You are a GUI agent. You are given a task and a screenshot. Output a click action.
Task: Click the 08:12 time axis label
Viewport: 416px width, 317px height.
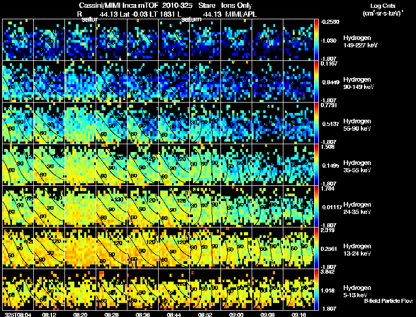pyautogui.click(x=49, y=314)
